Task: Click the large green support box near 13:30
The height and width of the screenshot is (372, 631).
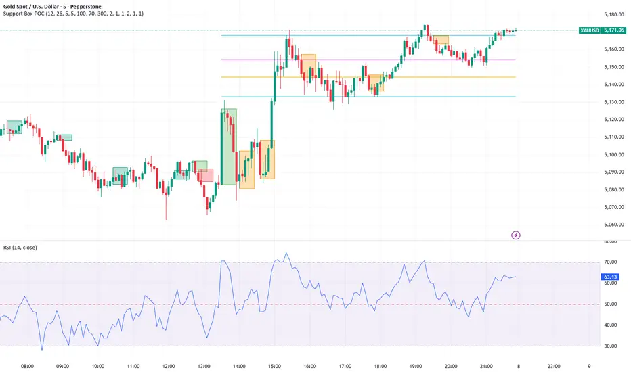Action: [x=229, y=146]
